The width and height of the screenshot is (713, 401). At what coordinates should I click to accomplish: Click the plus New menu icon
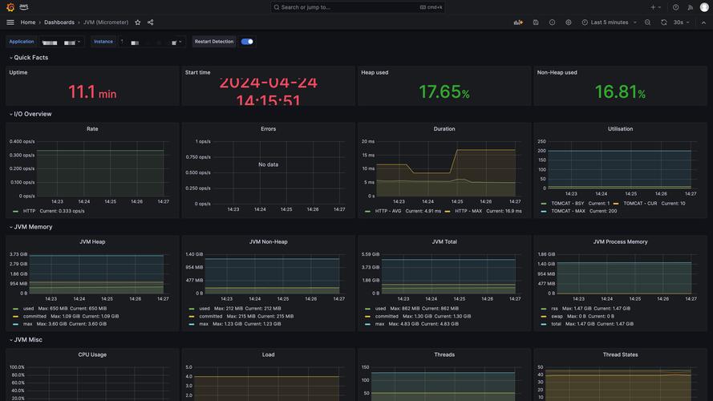[655, 7]
